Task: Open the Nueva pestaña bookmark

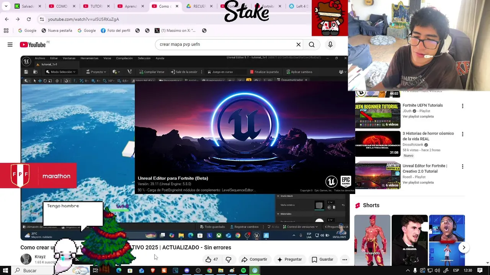Action: coord(57,31)
